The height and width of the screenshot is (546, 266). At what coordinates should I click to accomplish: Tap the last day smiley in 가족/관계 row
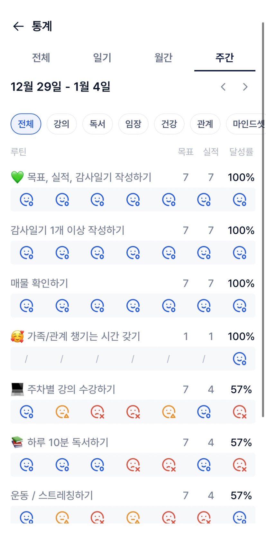click(240, 359)
